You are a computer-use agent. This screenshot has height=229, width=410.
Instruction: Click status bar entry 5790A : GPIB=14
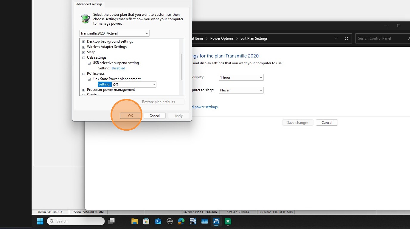(238, 212)
